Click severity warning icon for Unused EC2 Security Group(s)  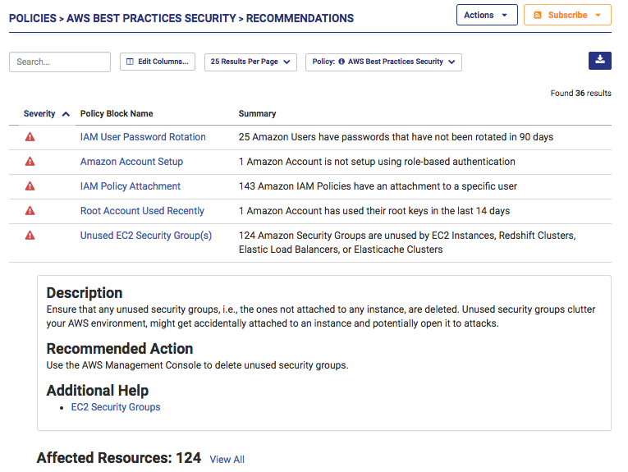[30, 236]
